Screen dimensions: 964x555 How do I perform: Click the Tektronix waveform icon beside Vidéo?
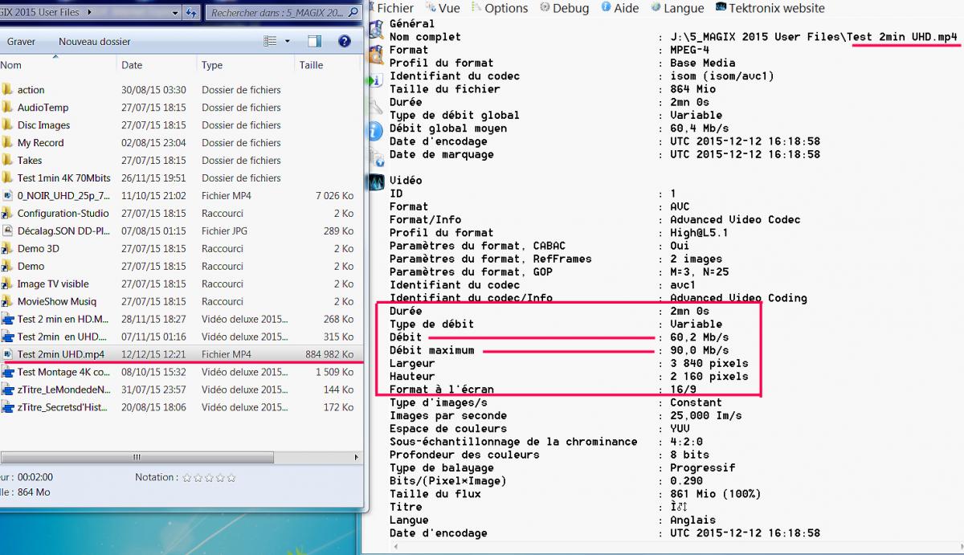(375, 182)
